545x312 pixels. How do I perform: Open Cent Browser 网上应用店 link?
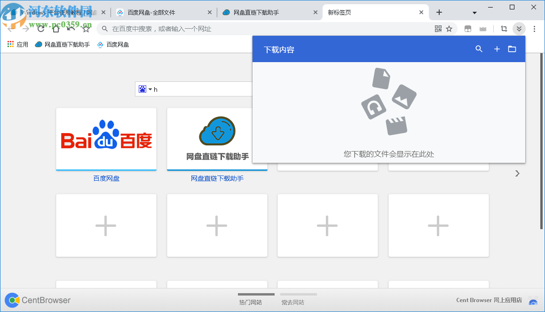[488, 300]
